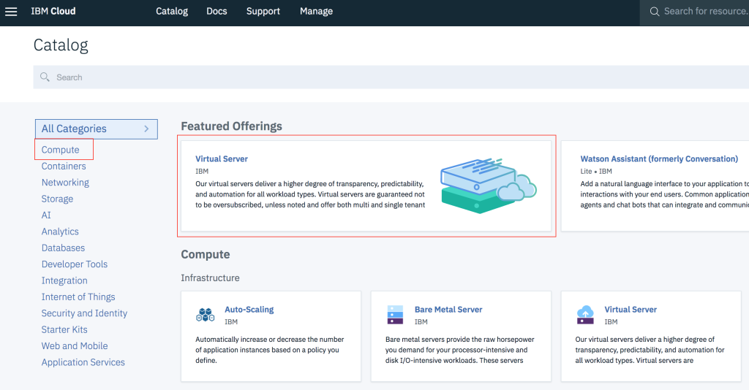The width and height of the screenshot is (749, 390).
Task: Open the Docs menu item
Action: coord(217,12)
